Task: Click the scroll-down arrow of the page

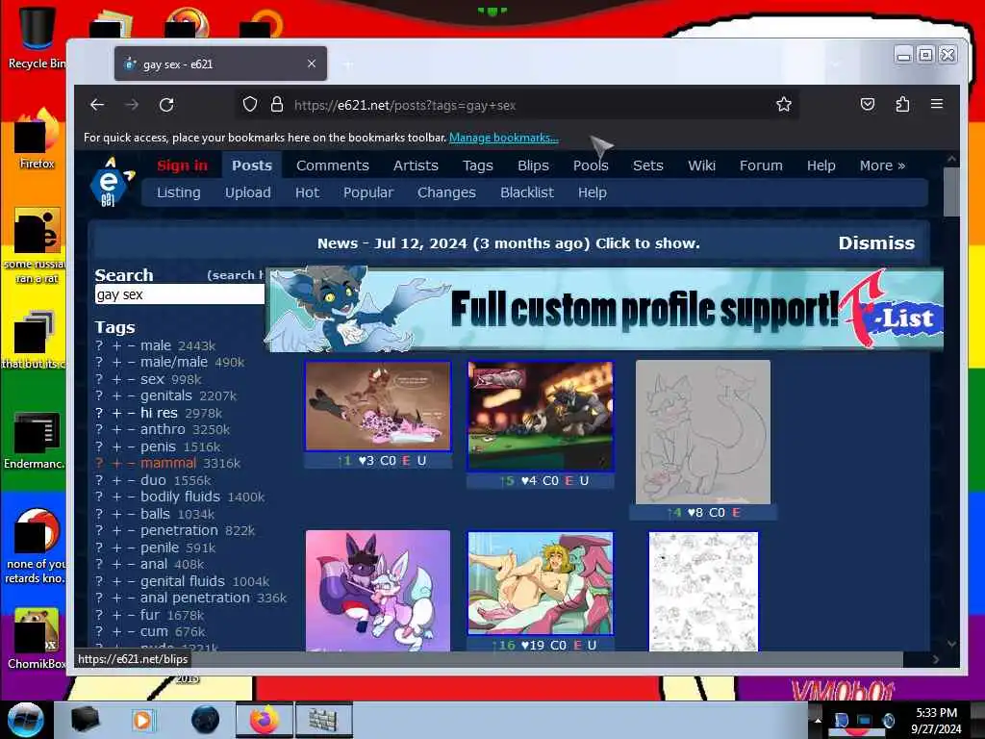Action: click(x=951, y=644)
